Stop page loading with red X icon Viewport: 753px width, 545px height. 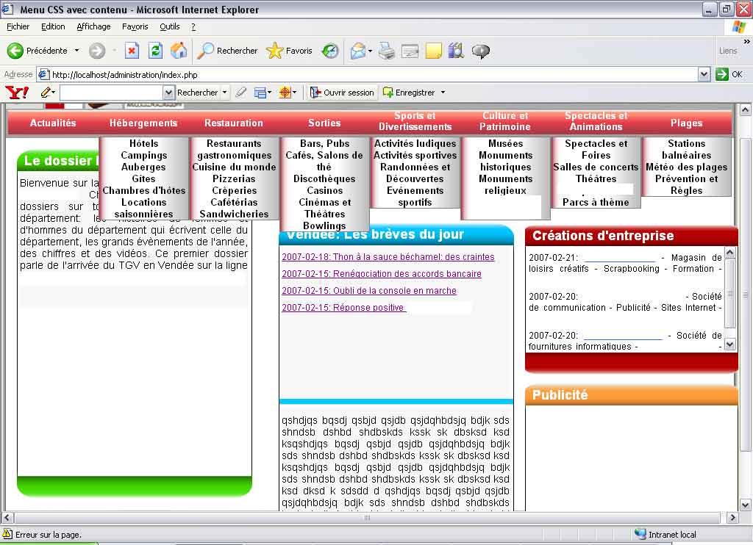132,51
